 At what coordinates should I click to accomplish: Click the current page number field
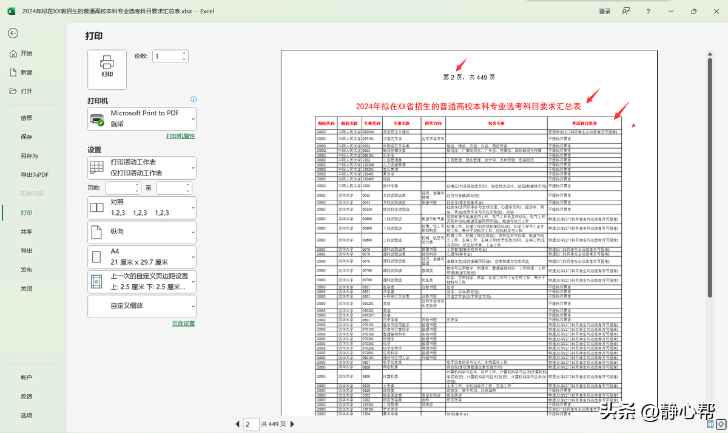pyautogui.click(x=251, y=424)
